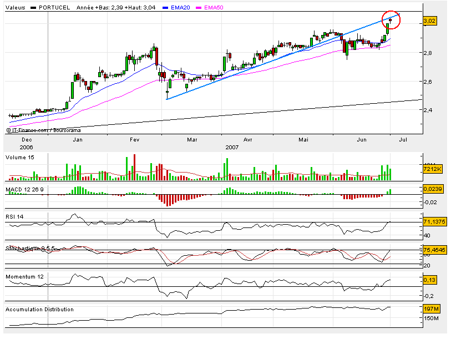Screen dimensions: 451x339
Task: Click the +Haut: 3,04 text
Action: tap(140, 8)
